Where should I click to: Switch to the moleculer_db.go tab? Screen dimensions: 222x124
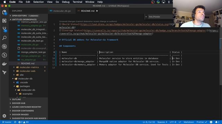(x=62, y=11)
